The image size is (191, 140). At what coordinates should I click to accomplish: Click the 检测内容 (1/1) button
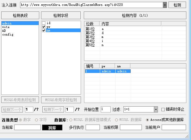135,15
